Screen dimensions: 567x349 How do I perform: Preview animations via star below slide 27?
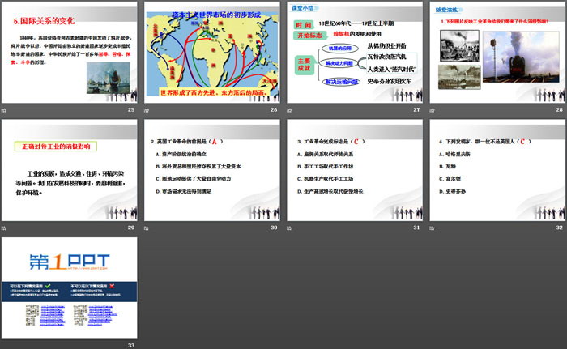[289, 109]
